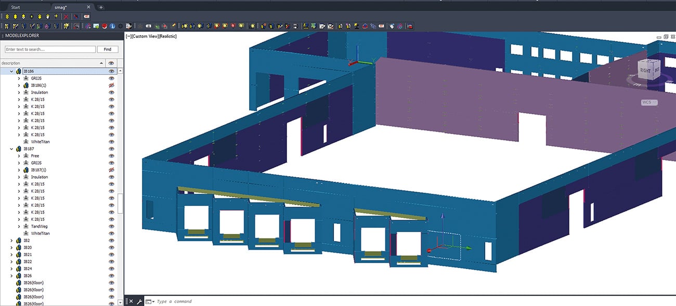Expand the IB20 tree node

12,248
